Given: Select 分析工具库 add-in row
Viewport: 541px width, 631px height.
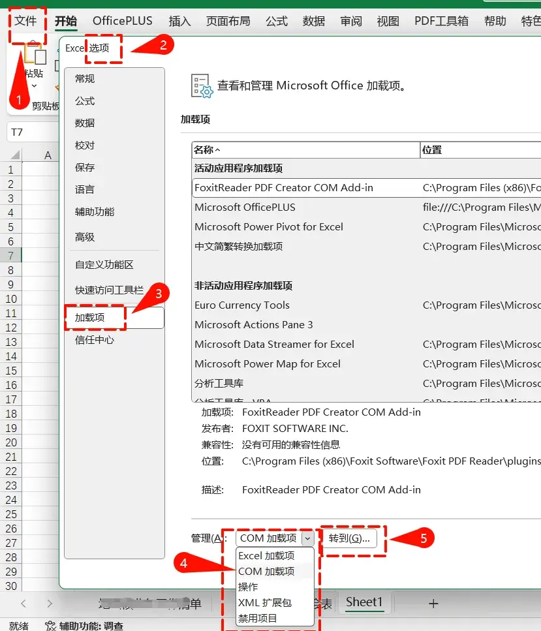Looking at the screenshot, I should [x=366, y=384].
